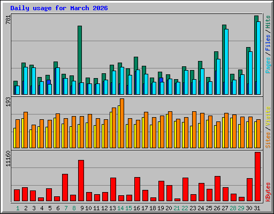Click the red KBytes bar for day 26
This screenshot has width=274, height=214.
click(217, 189)
